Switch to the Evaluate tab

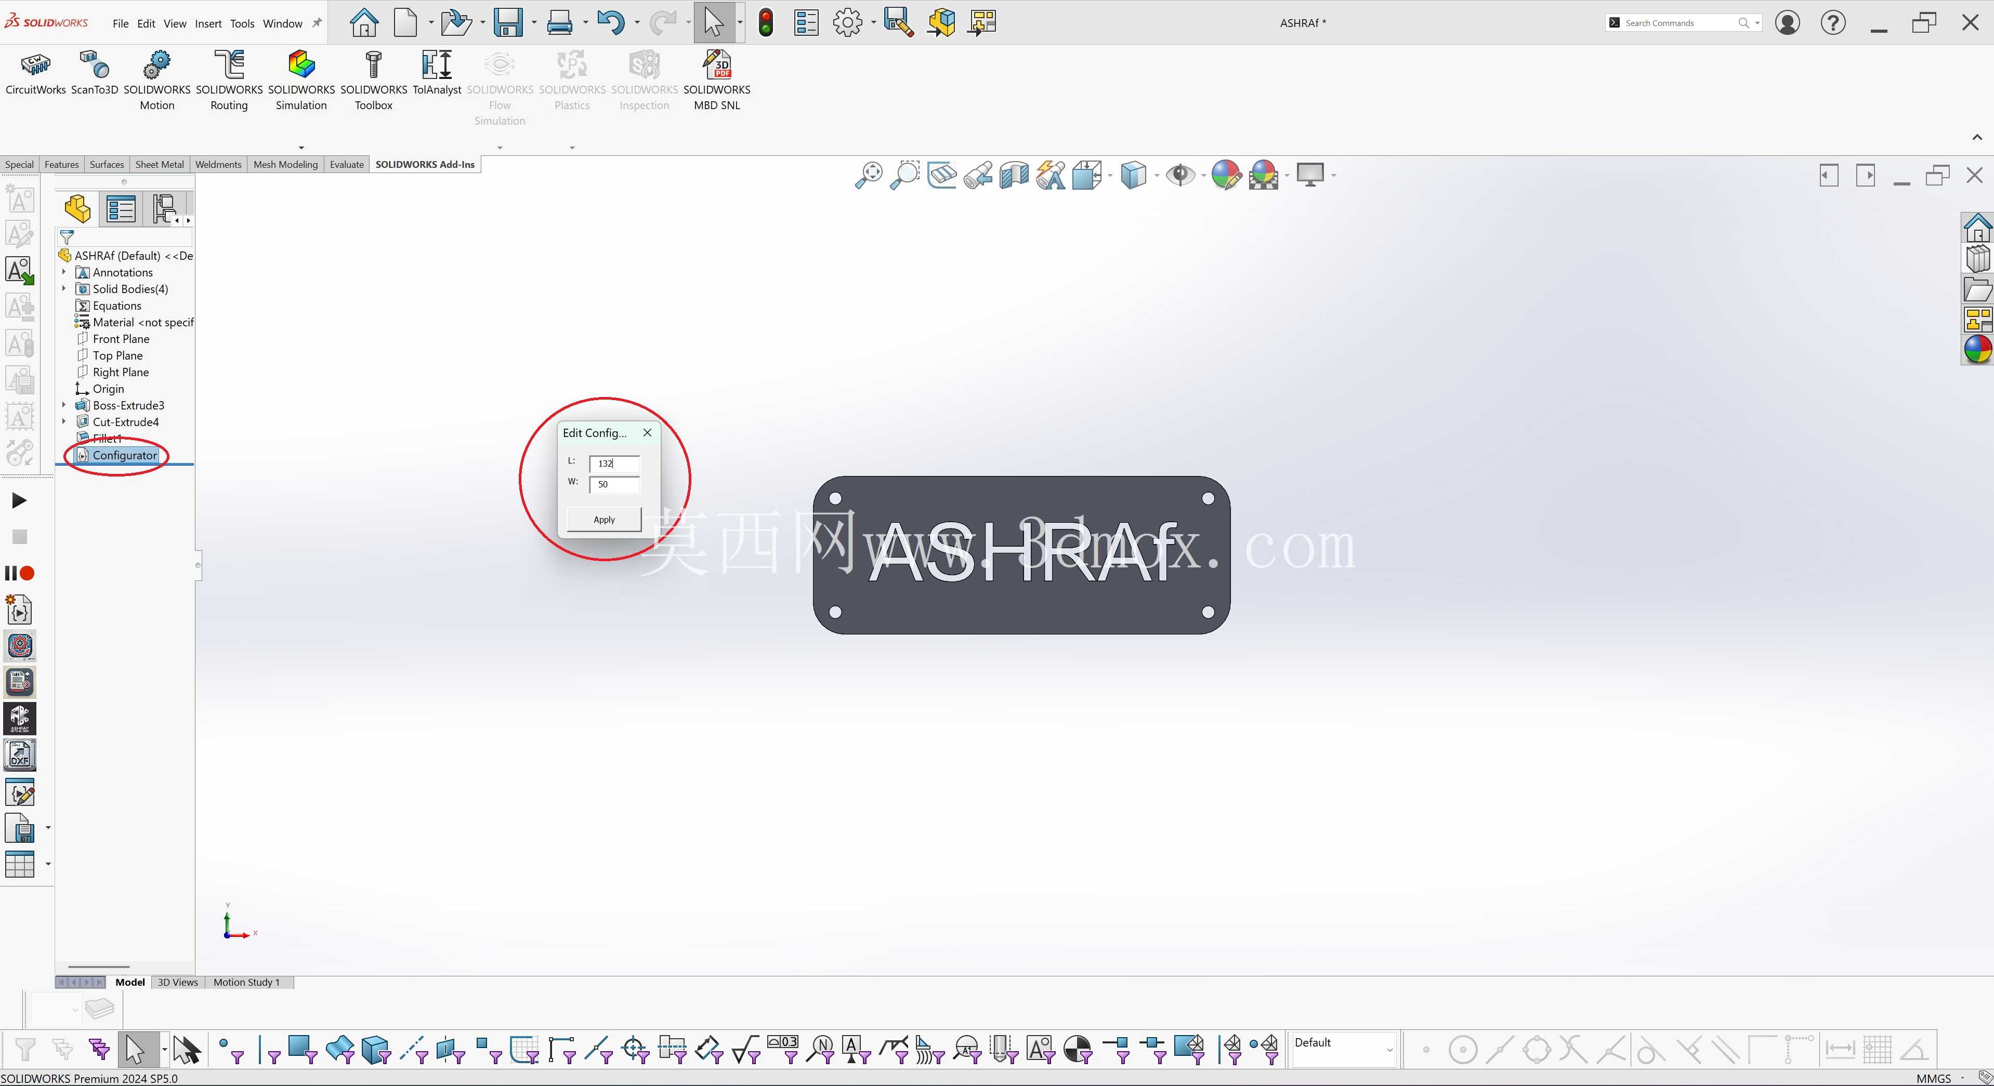(346, 164)
